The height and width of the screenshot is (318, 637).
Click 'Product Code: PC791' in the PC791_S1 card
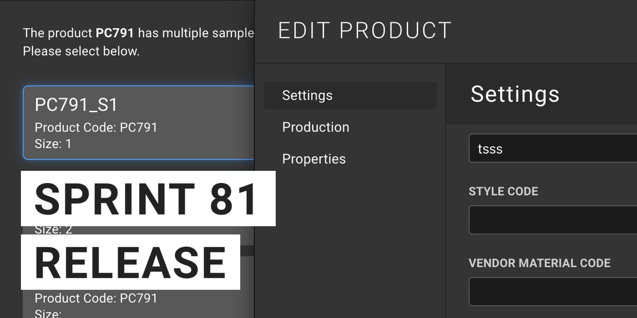pyautogui.click(x=96, y=127)
